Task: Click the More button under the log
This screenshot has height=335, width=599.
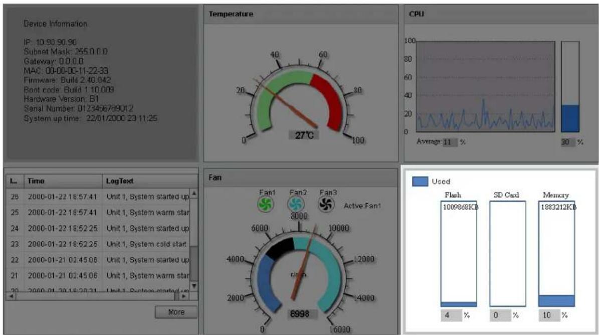Action: click(x=176, y=312)
